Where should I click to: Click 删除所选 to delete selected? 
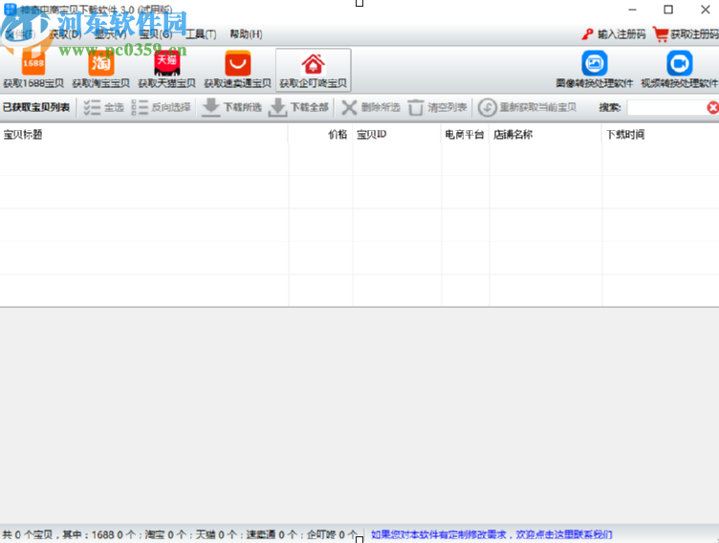point(371,107)
